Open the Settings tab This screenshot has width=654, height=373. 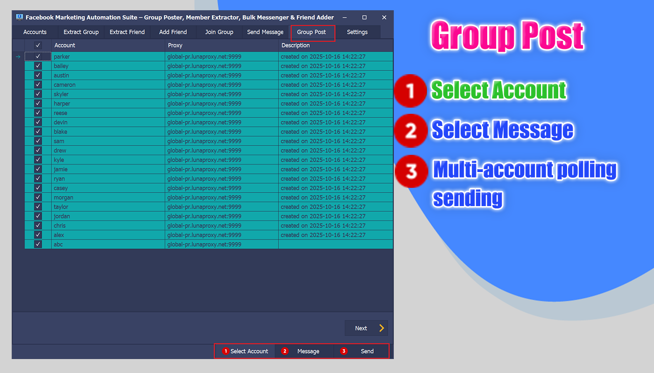pos(357,32)
